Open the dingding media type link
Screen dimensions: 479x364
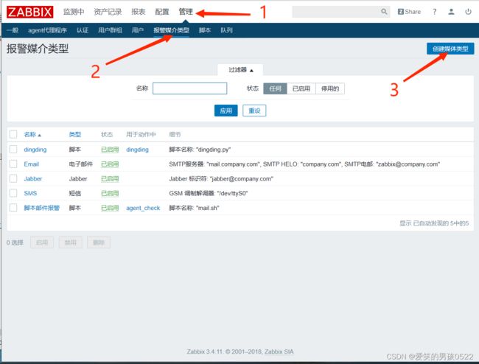point(35,150)
